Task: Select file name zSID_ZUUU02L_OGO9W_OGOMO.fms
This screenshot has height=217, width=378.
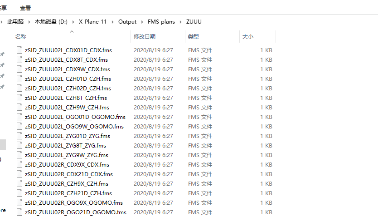Action: (x=74, y=127)
